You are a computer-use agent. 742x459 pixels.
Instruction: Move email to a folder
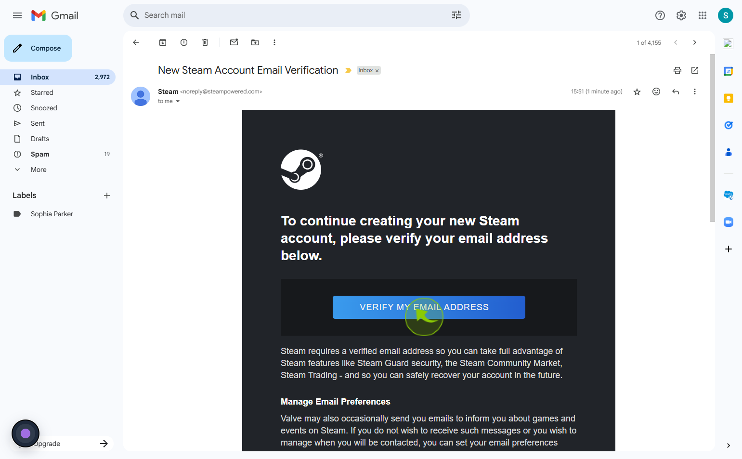click(x=255, y=42)
